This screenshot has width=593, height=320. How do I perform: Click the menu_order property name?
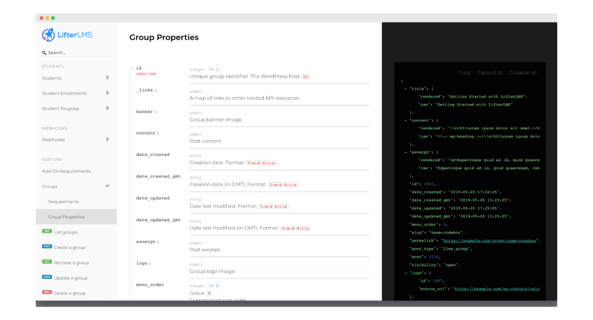tap(150, 285)
